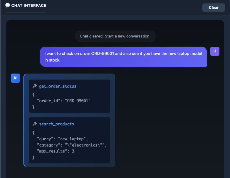
Task: Click the blue left border of AI message
Action: tap(24, 120)
